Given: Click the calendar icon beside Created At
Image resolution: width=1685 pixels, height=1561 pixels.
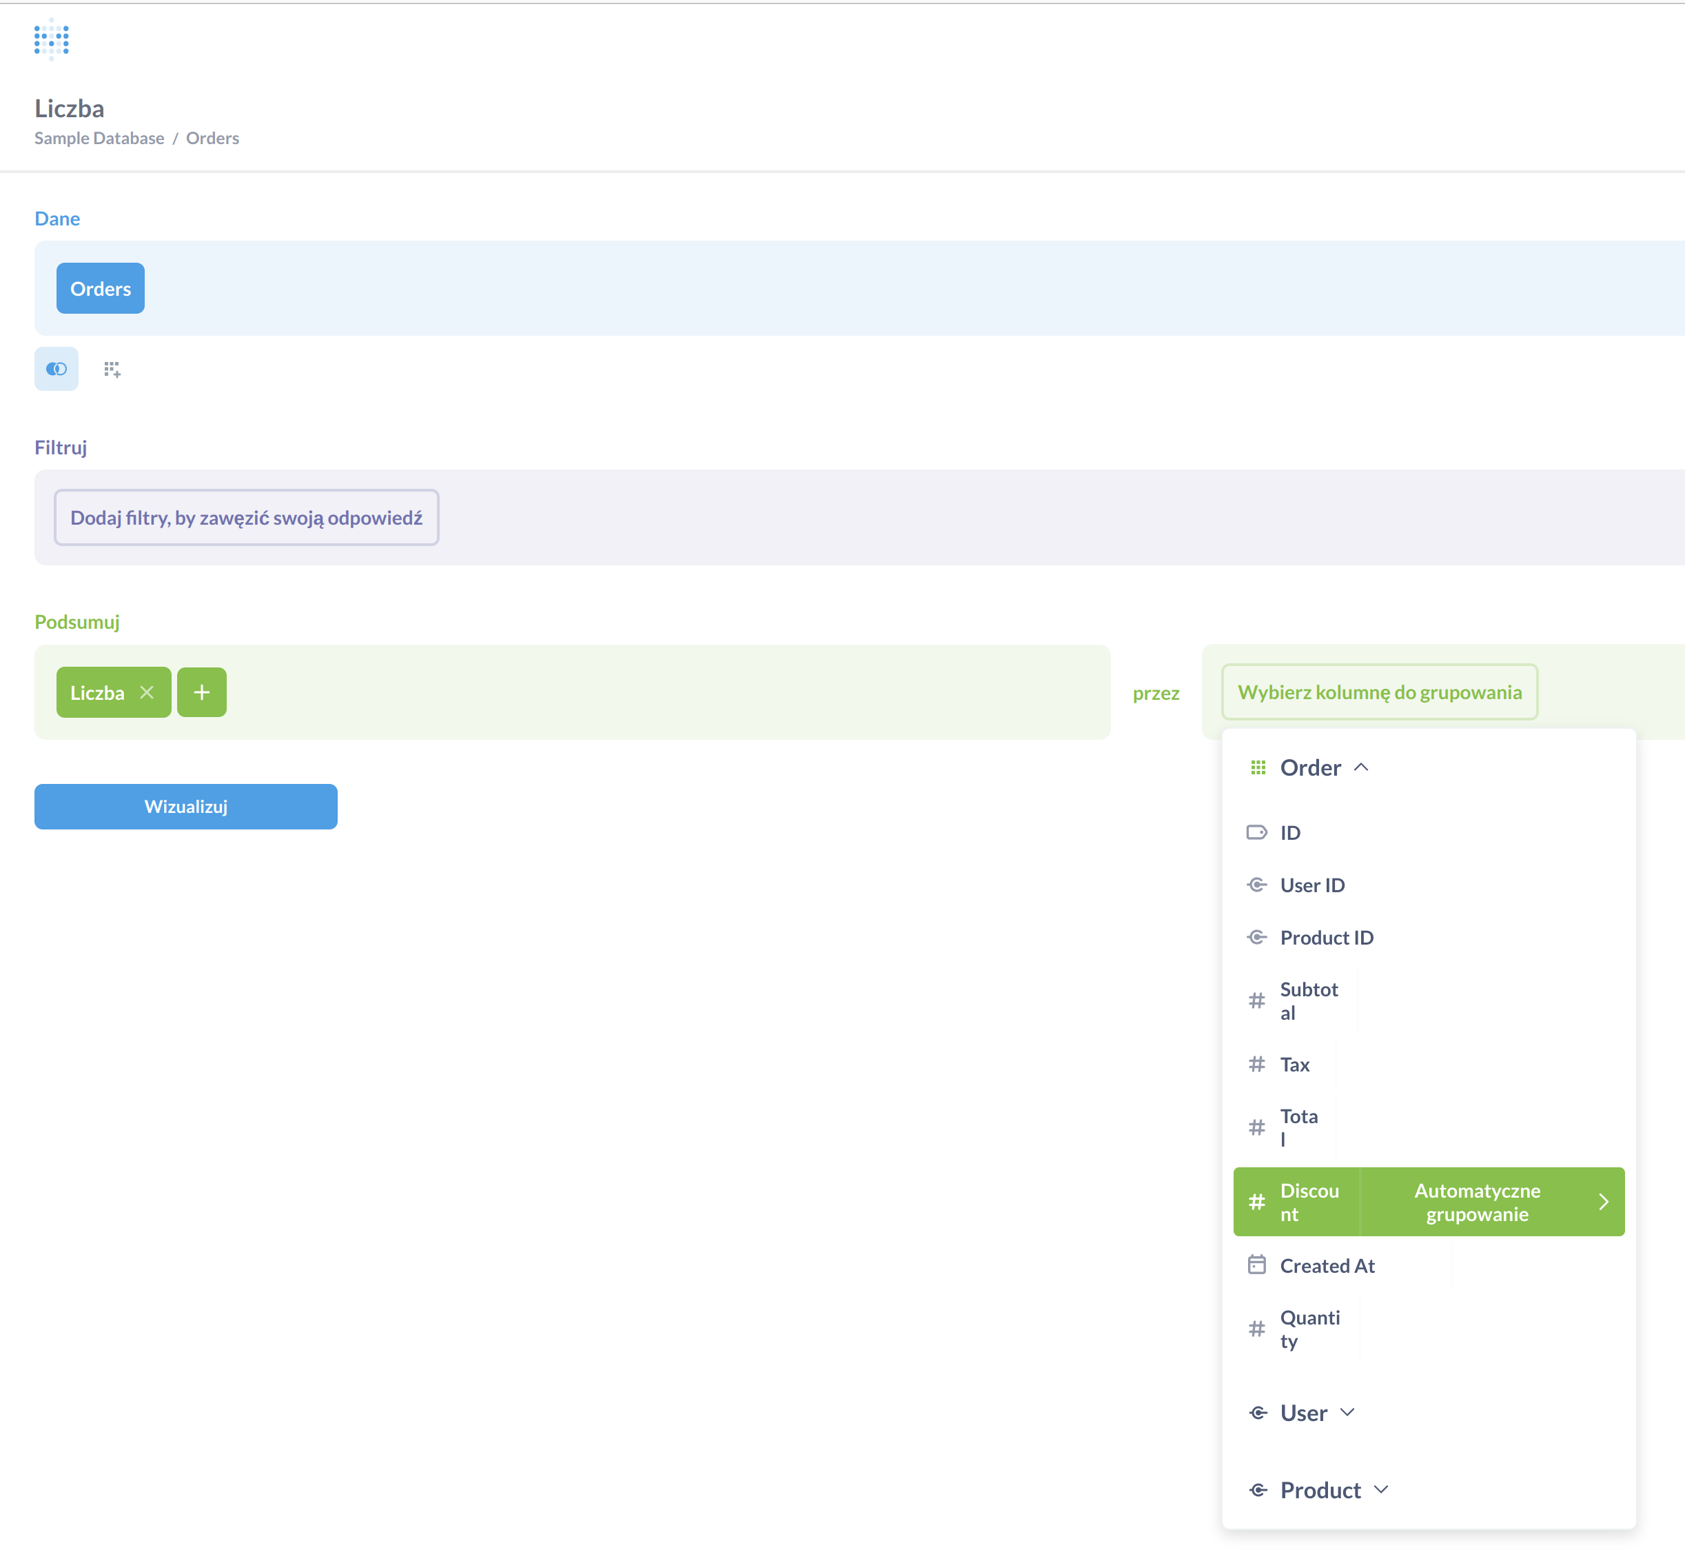Looking at the screenshot, I should click(1257, 1265).
